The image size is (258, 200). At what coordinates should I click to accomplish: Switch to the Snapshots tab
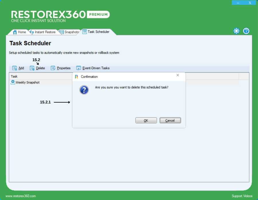[x=69, y=32]
